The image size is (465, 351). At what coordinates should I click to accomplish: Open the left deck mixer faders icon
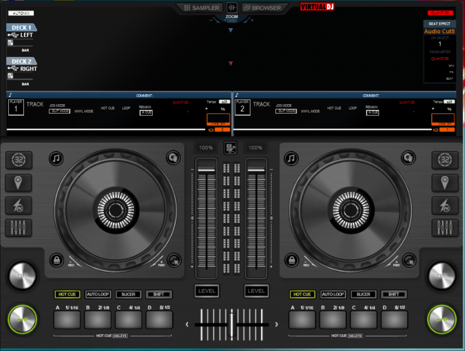[18, 228]
